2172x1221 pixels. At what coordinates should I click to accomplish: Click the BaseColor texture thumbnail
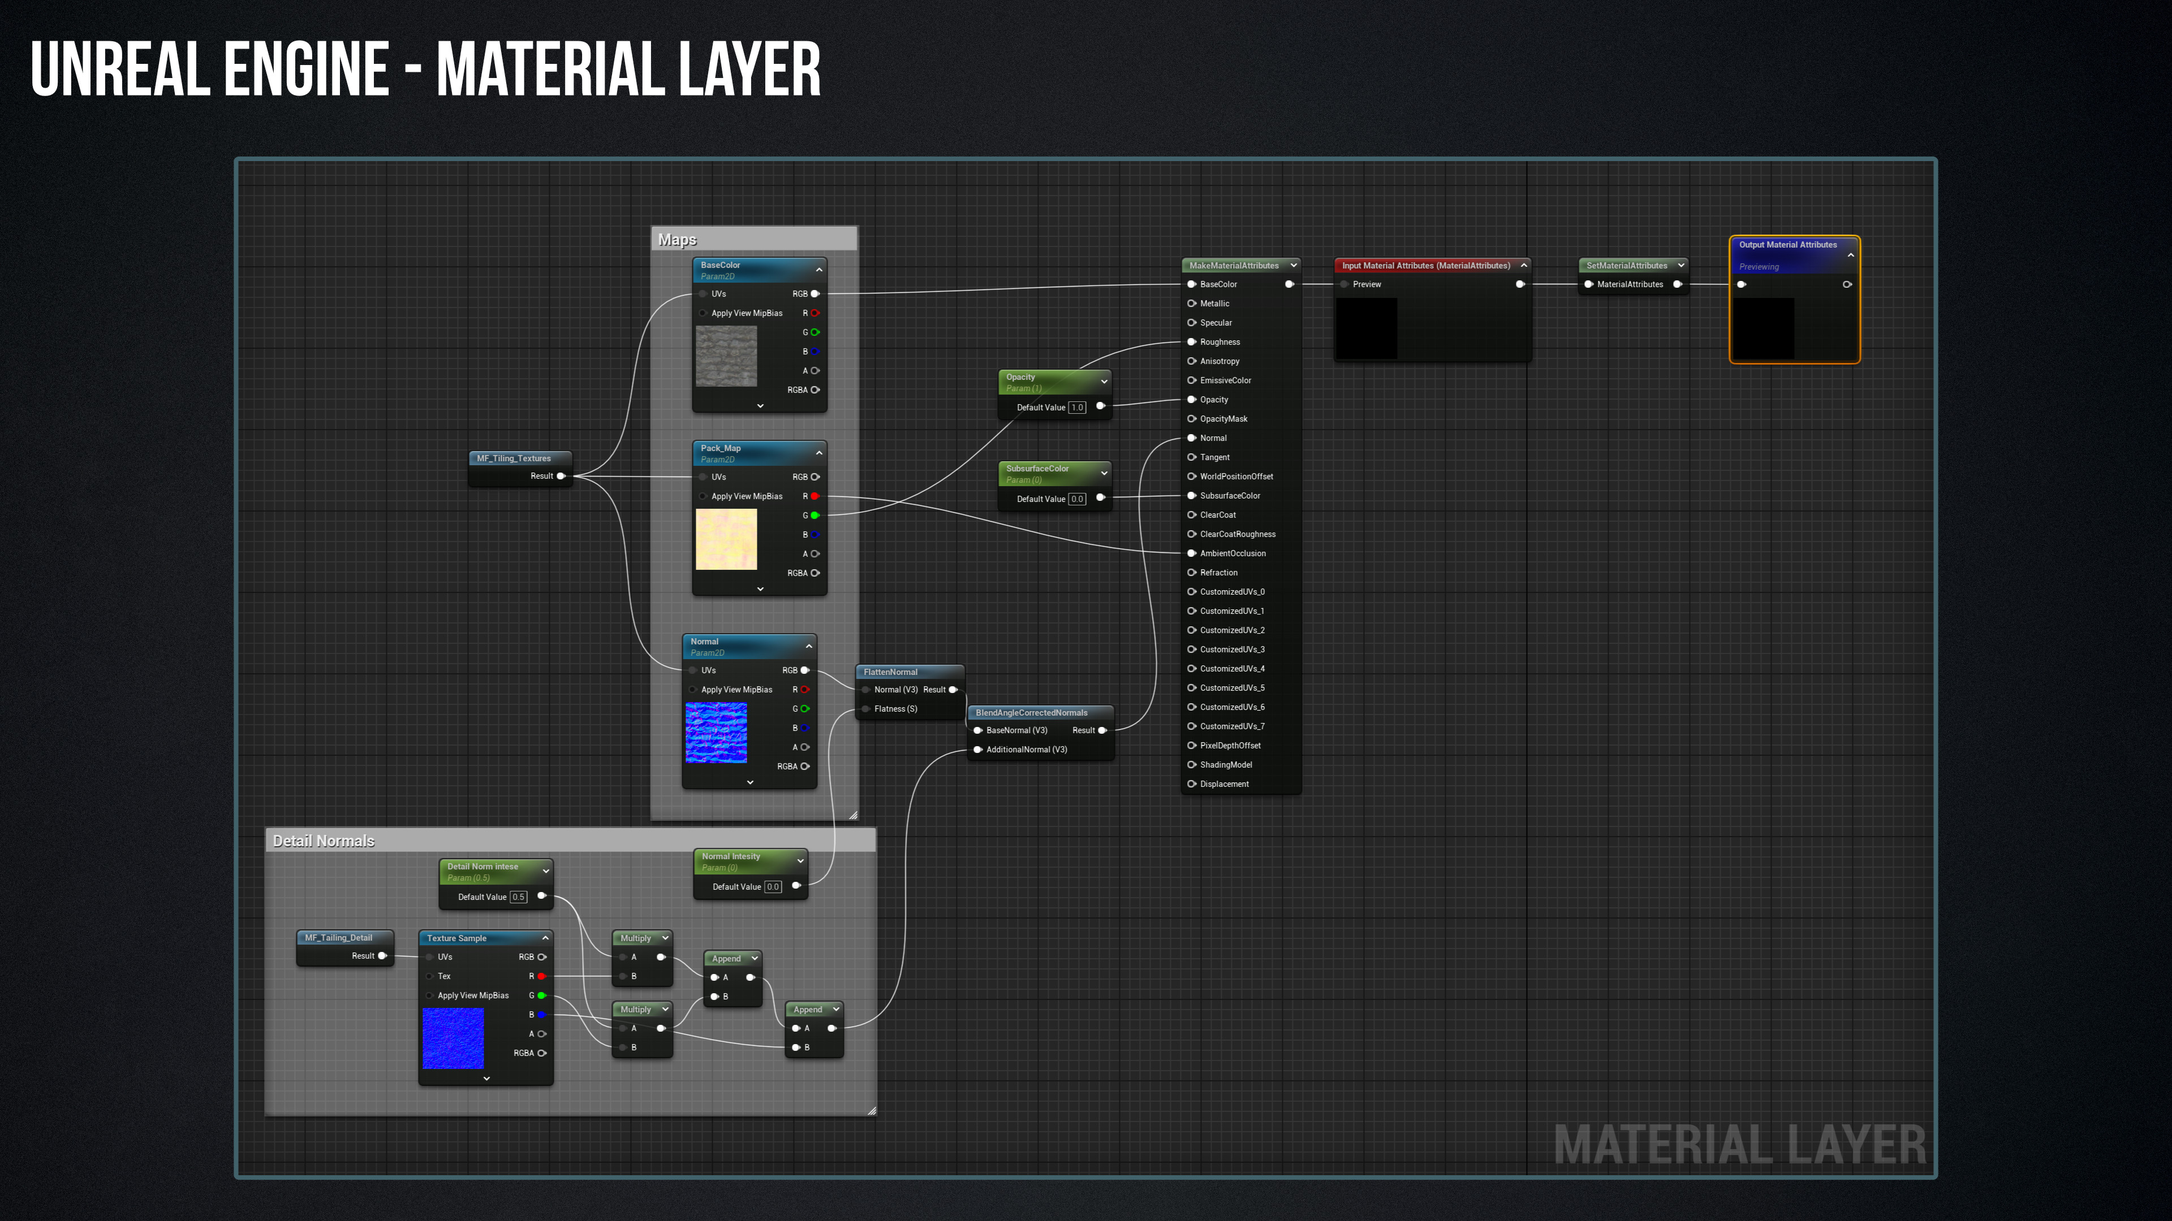click(726, 357)
